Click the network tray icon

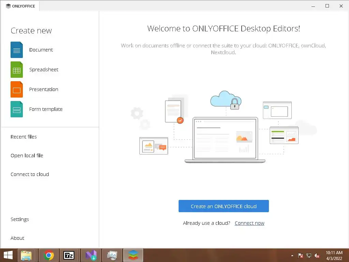(309, 256)
